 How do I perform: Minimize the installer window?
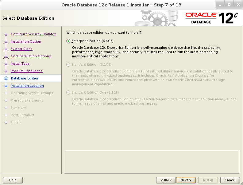220,5
